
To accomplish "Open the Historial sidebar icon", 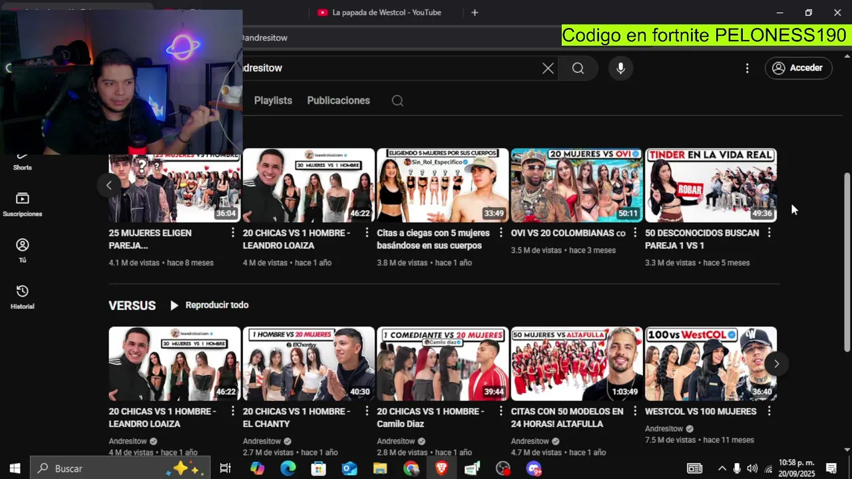I will pos(23,297).
